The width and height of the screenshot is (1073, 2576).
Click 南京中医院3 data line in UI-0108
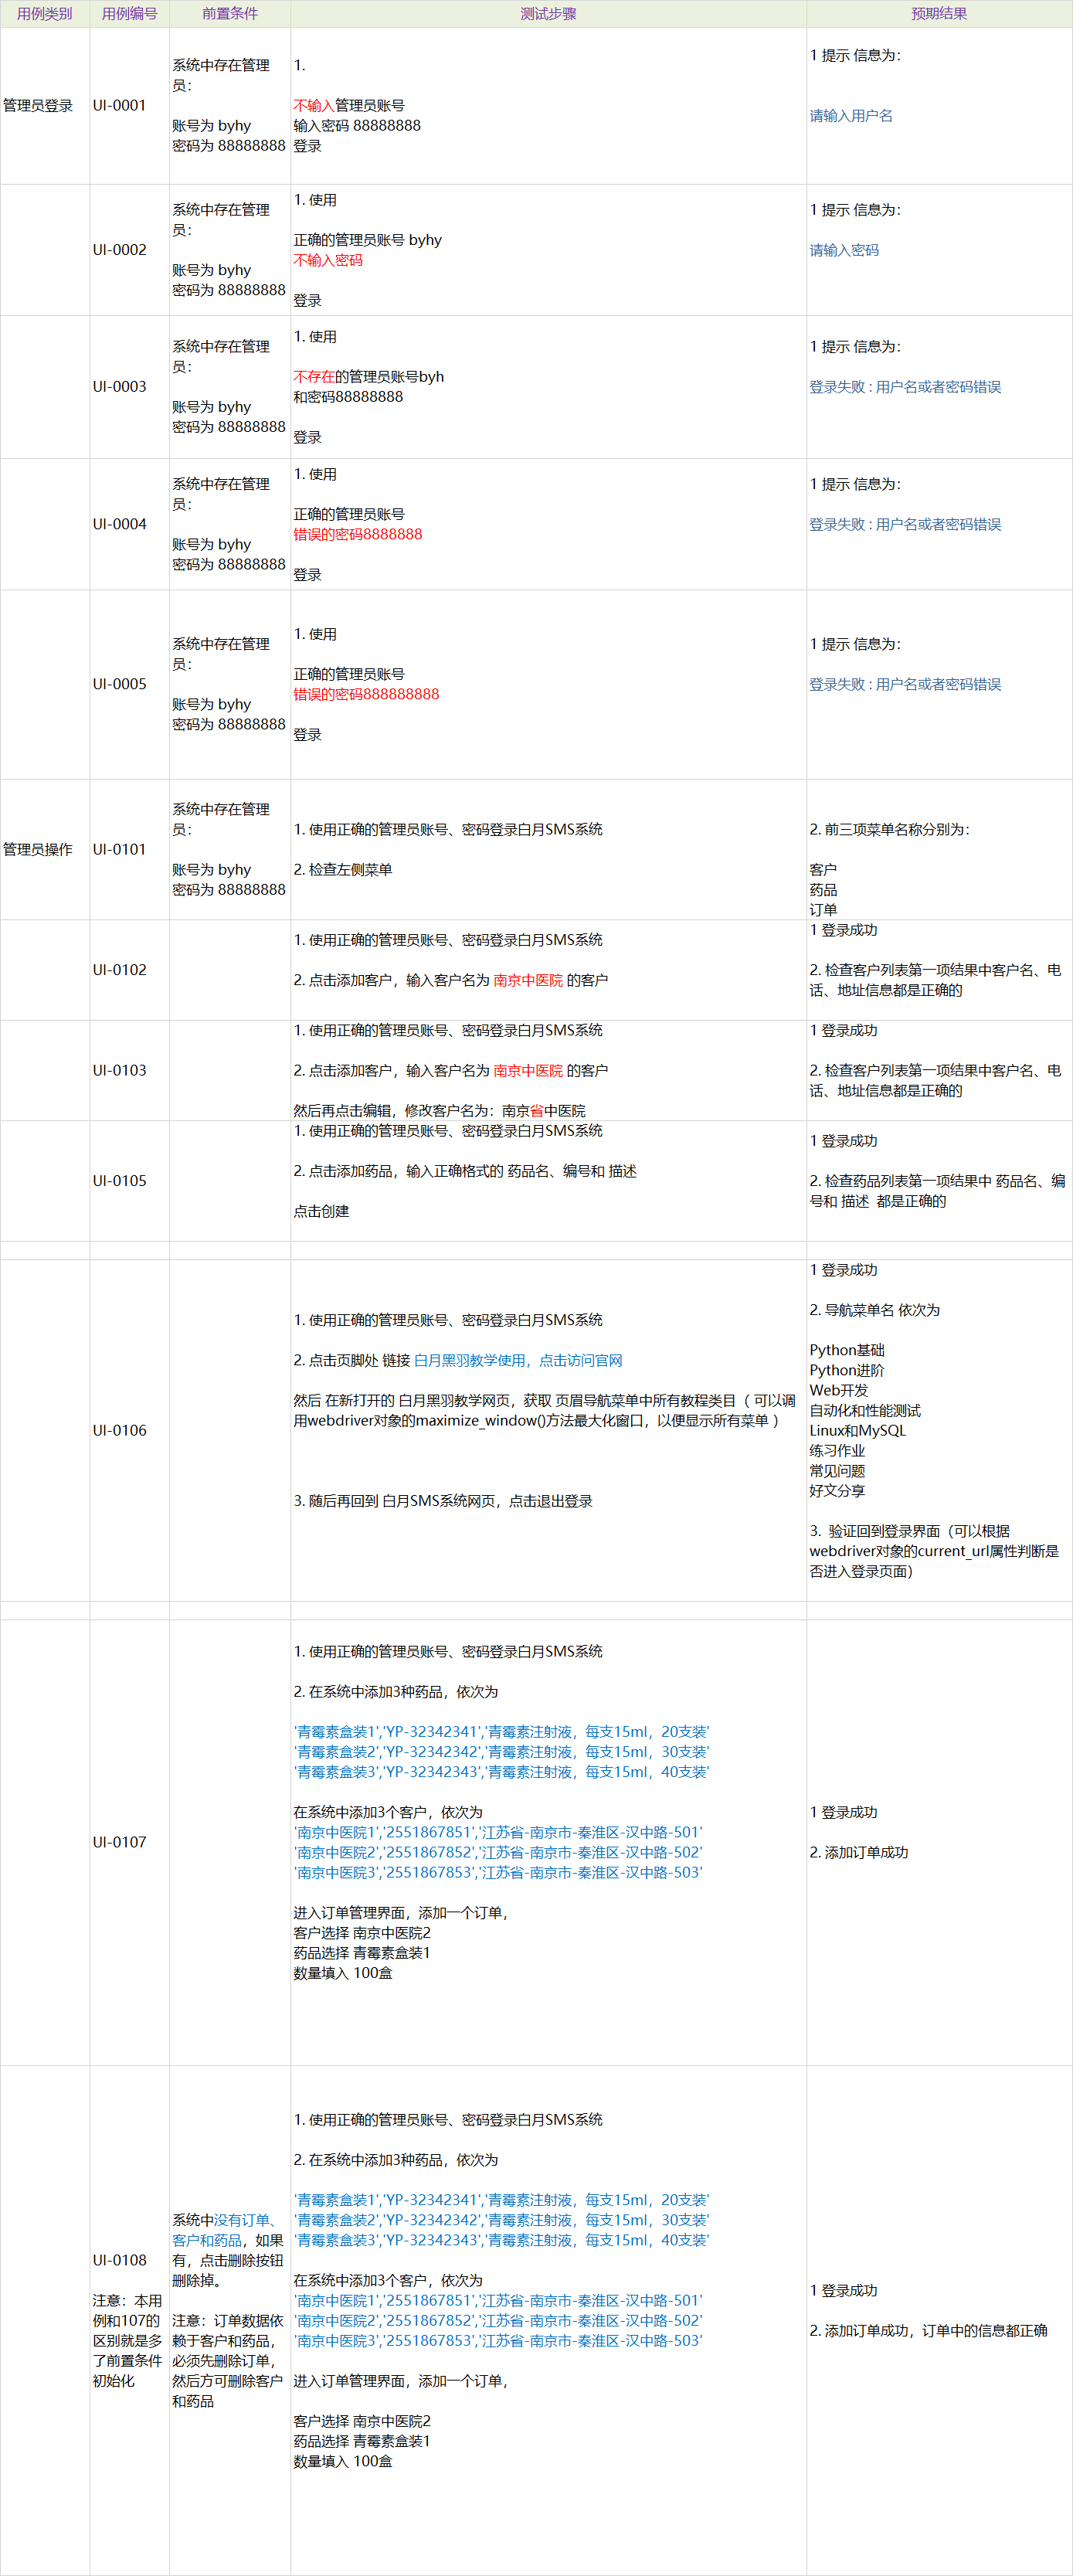point(498,2340)
